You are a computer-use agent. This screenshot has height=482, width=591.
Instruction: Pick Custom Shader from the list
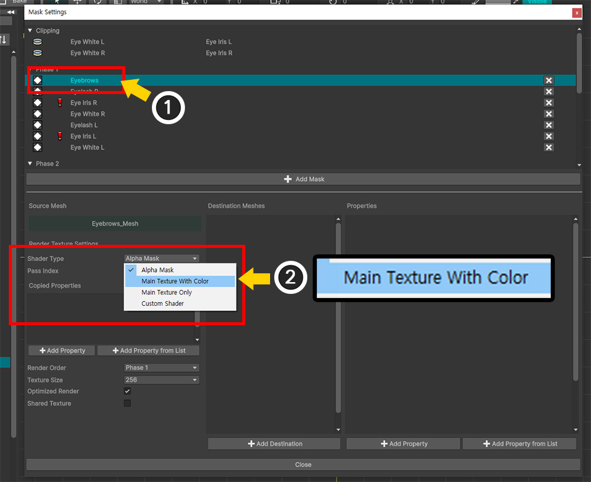pos(180,303)
